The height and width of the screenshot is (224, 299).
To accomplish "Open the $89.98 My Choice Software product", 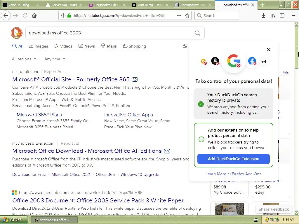I will pyautogui.click(x=229, y=188).
